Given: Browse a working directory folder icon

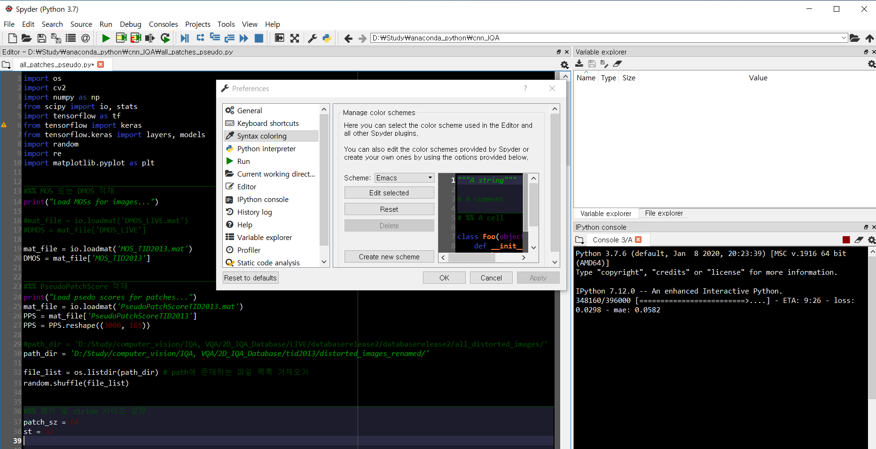Looking at the screenshot, I should coord(855,38).
